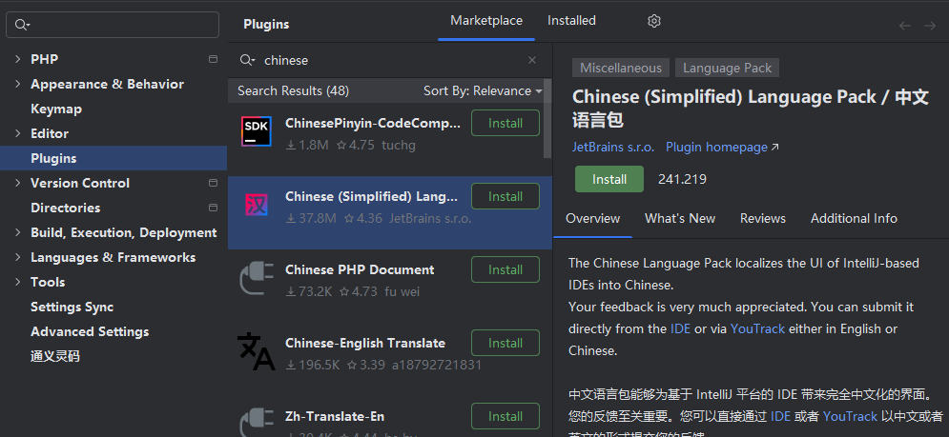Image resolution: width=949 pixels, height=437 pixels.
Task: Switch to the Installed tab
Action: click(x=571, y=21)
